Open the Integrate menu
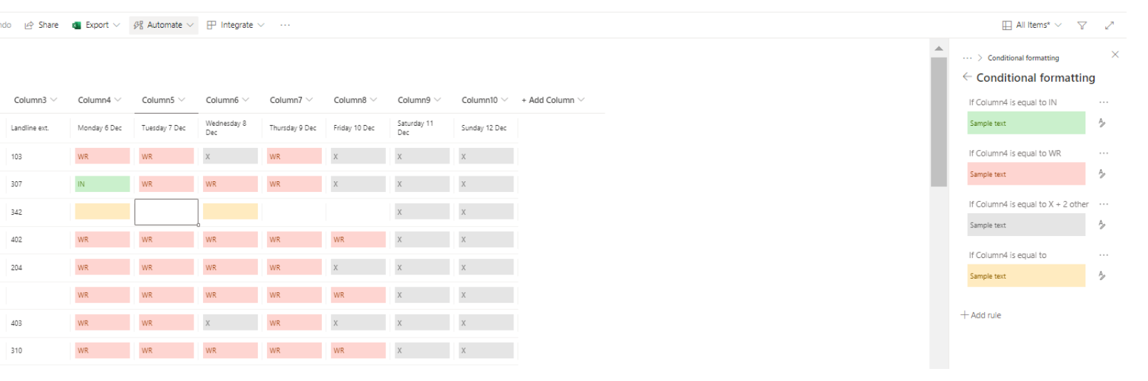This screenshot has width=1148, height=381. [236, 25]
